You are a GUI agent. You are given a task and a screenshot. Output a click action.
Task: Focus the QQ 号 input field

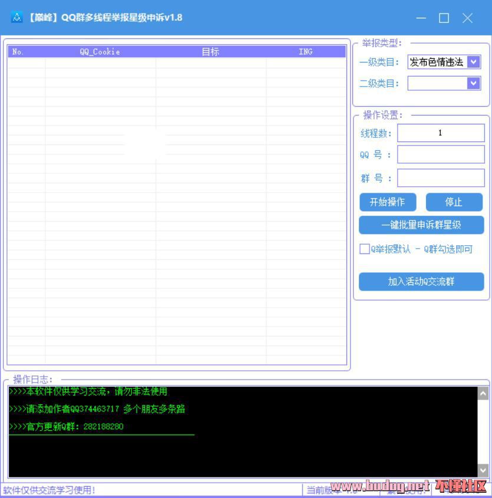pos(441,154)
